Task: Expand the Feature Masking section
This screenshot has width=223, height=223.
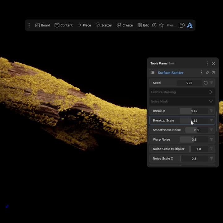Action: point(211,92)
